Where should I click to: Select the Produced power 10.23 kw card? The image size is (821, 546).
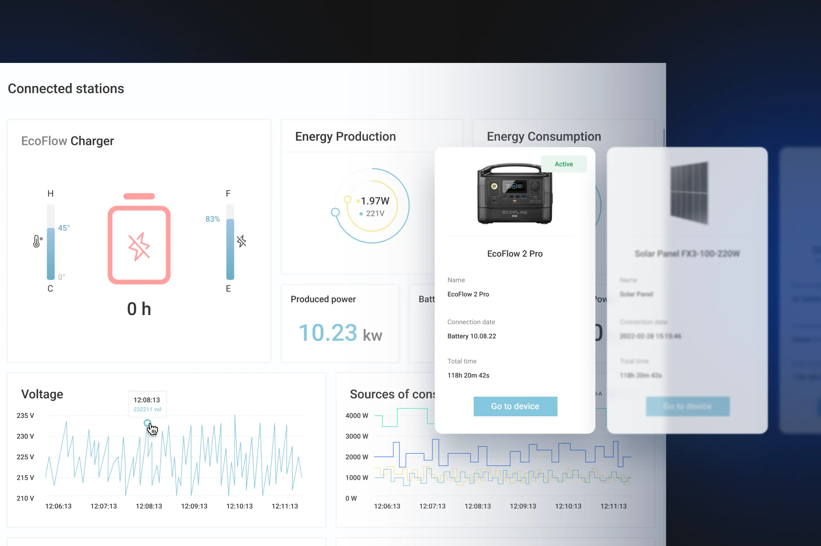click(x=340, y=323)
